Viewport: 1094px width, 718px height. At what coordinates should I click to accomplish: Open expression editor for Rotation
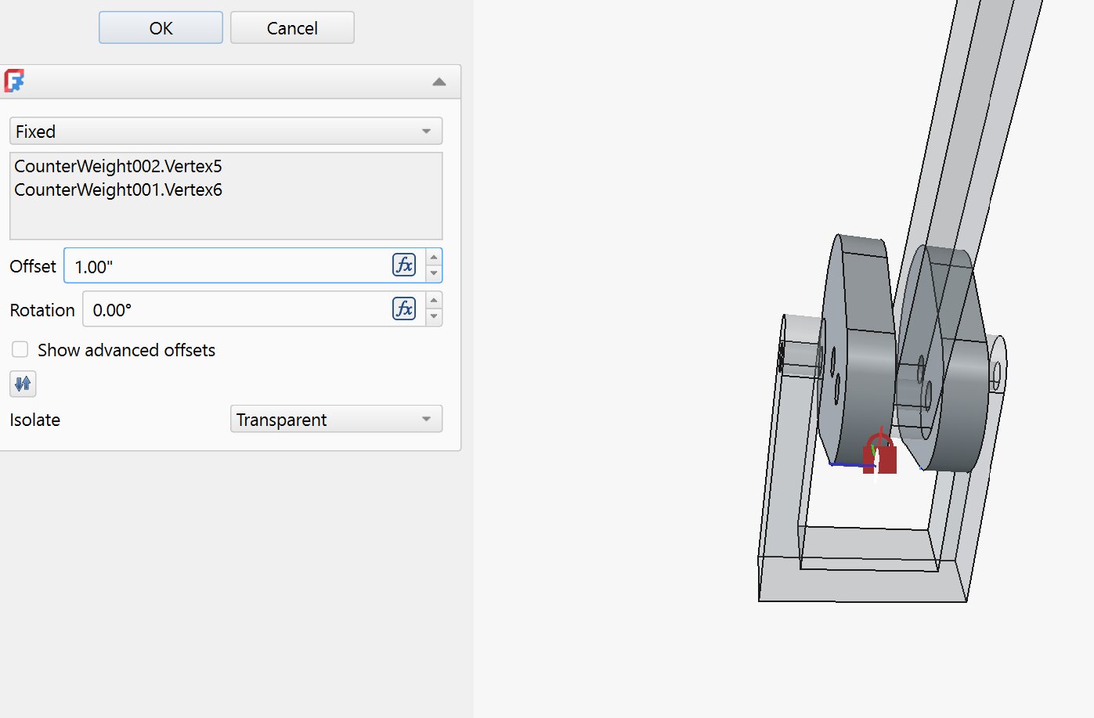(404, 308)
